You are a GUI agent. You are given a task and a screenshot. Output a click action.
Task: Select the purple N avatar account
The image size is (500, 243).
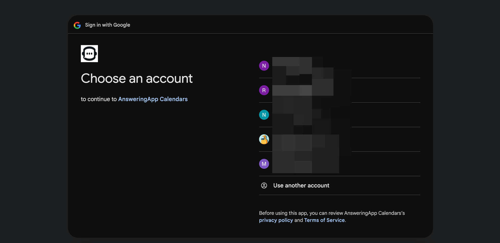point(339,66)
